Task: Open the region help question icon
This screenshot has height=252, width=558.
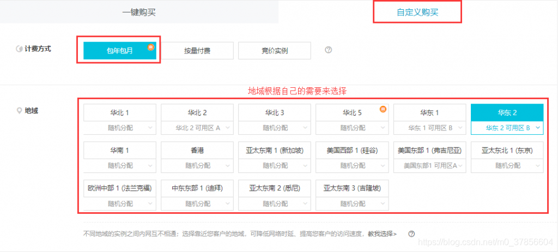Action: click(412, 234)
